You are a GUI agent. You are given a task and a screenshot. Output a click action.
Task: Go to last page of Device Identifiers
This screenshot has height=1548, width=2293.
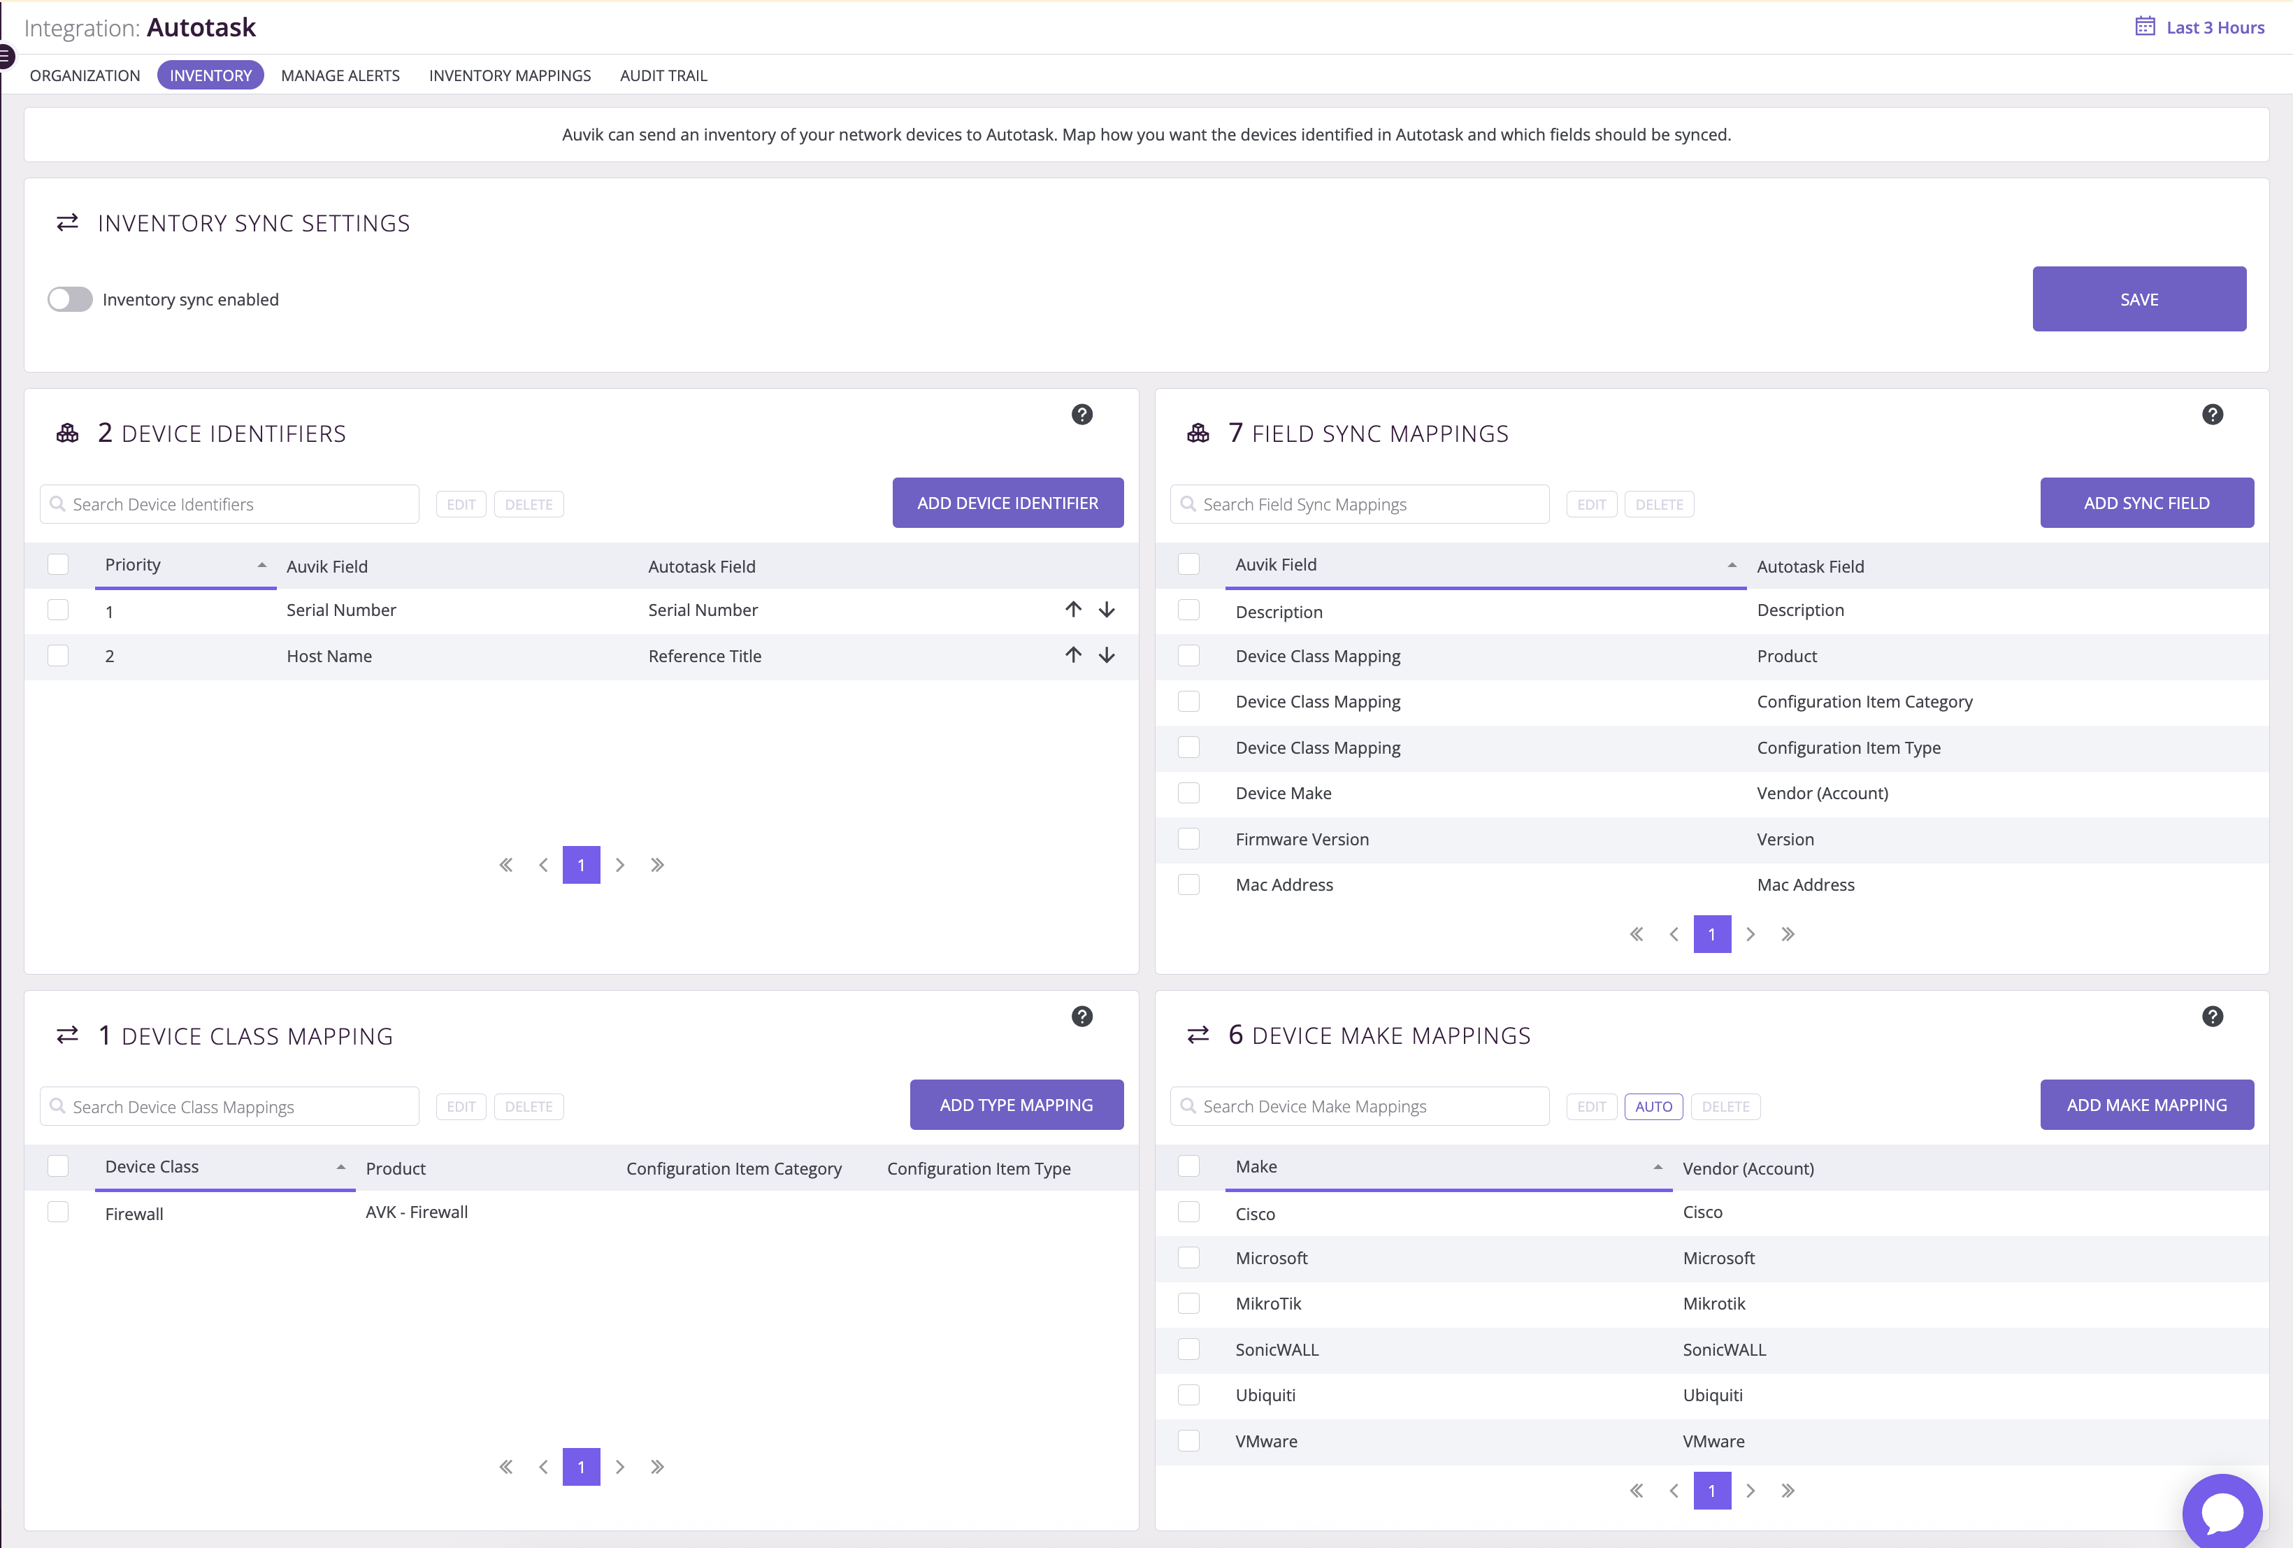(x=657, y=866)
